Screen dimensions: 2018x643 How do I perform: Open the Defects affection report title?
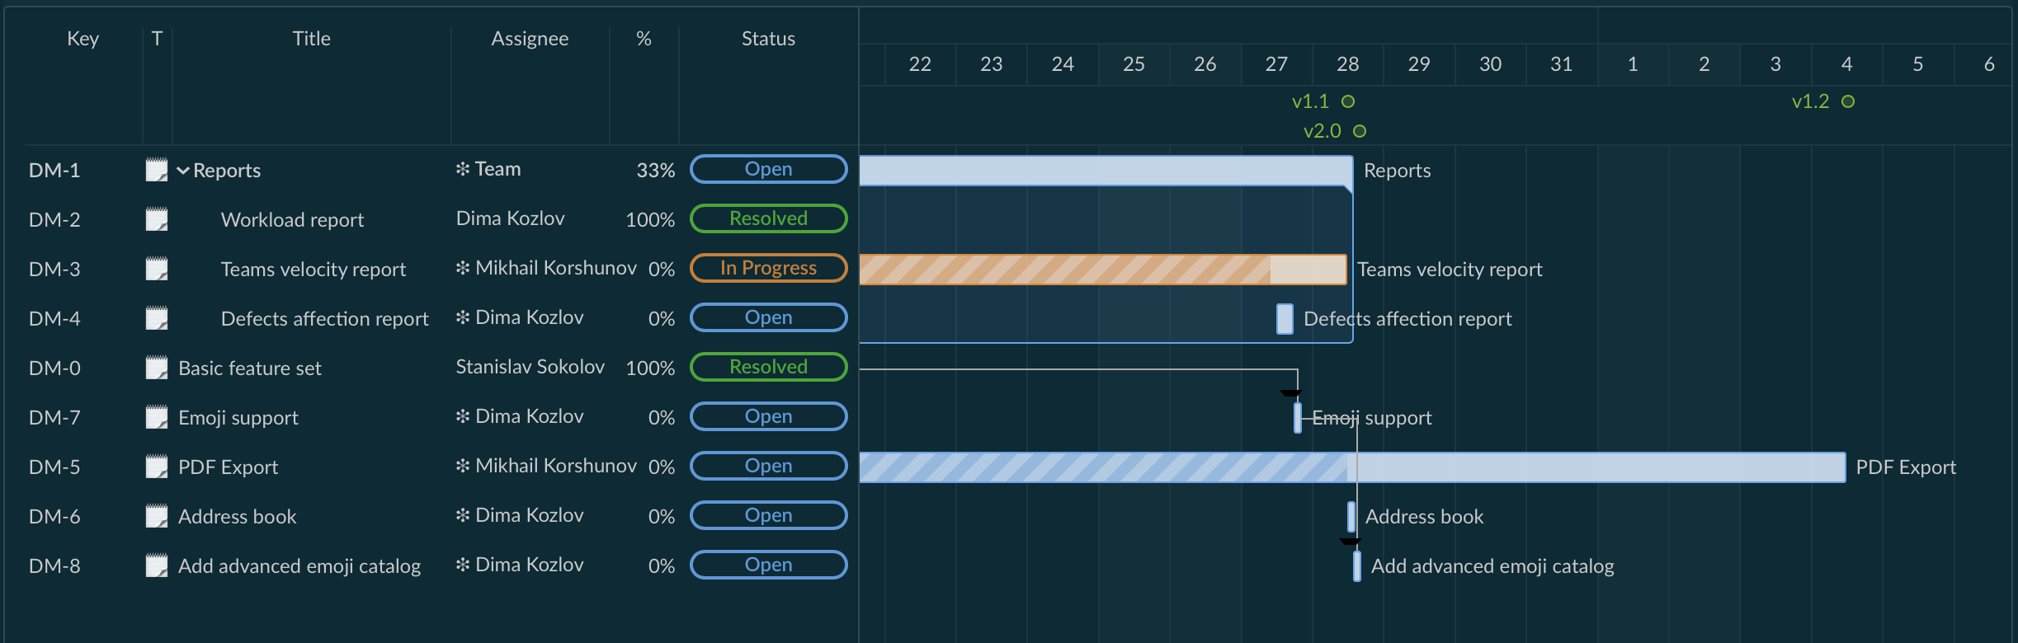[x=324, y=319]
